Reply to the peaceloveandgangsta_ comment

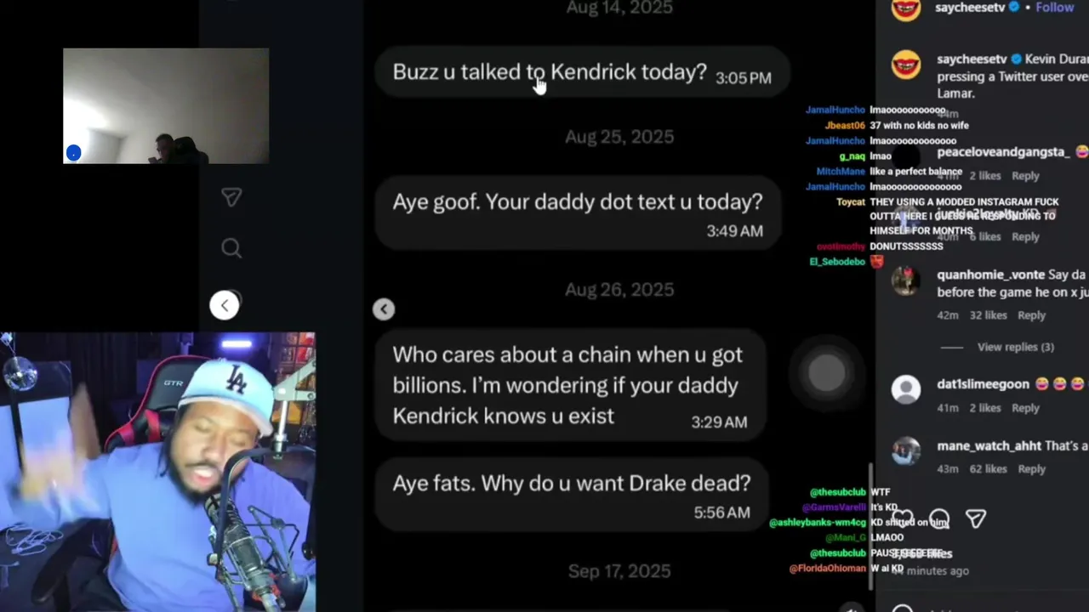[x=1025, y=176]
